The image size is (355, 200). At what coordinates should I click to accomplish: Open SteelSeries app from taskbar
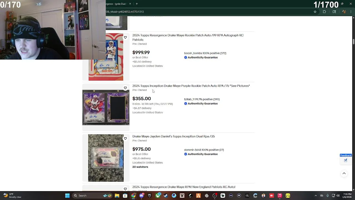[x=207, y=196]
